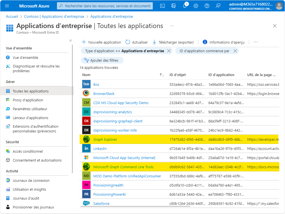Image resolution: width=285 pixels, height=214 pixels.
Task: Click the BrowserStack application icon
Action: [x=86, y=93]
